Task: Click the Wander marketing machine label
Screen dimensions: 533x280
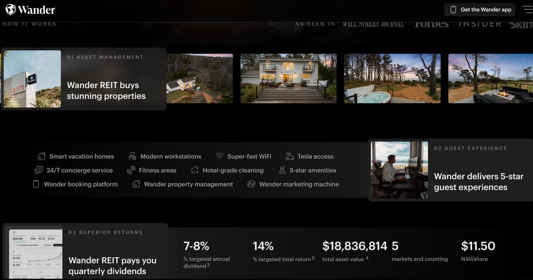Action: click(299, 184)
